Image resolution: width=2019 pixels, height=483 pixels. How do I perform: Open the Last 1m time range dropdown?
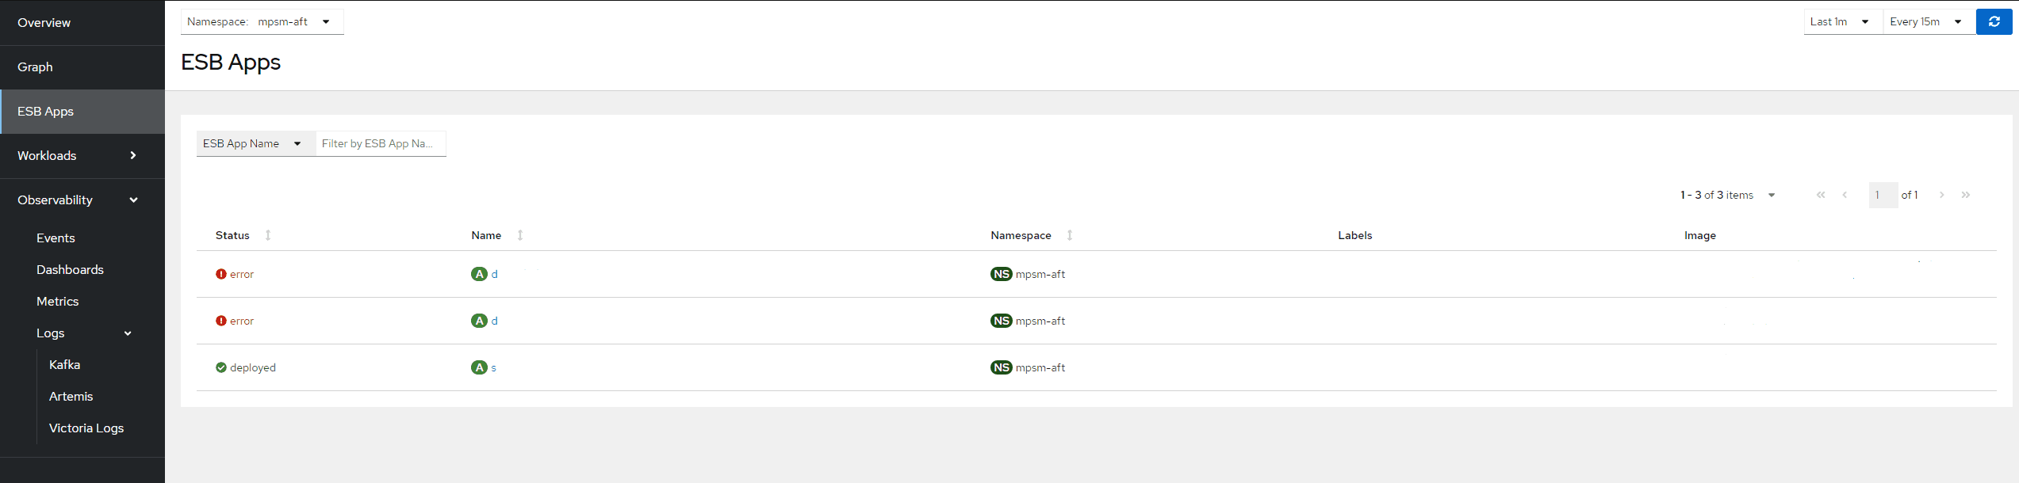(x=1841, y=22)
